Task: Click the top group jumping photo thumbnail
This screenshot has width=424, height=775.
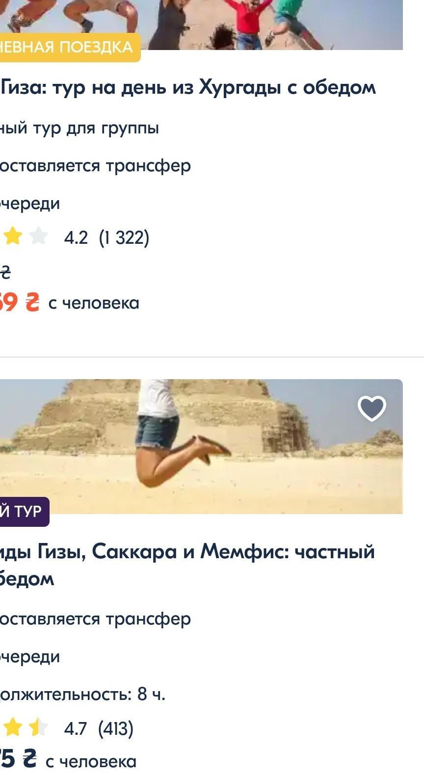Action: point(201,25)
